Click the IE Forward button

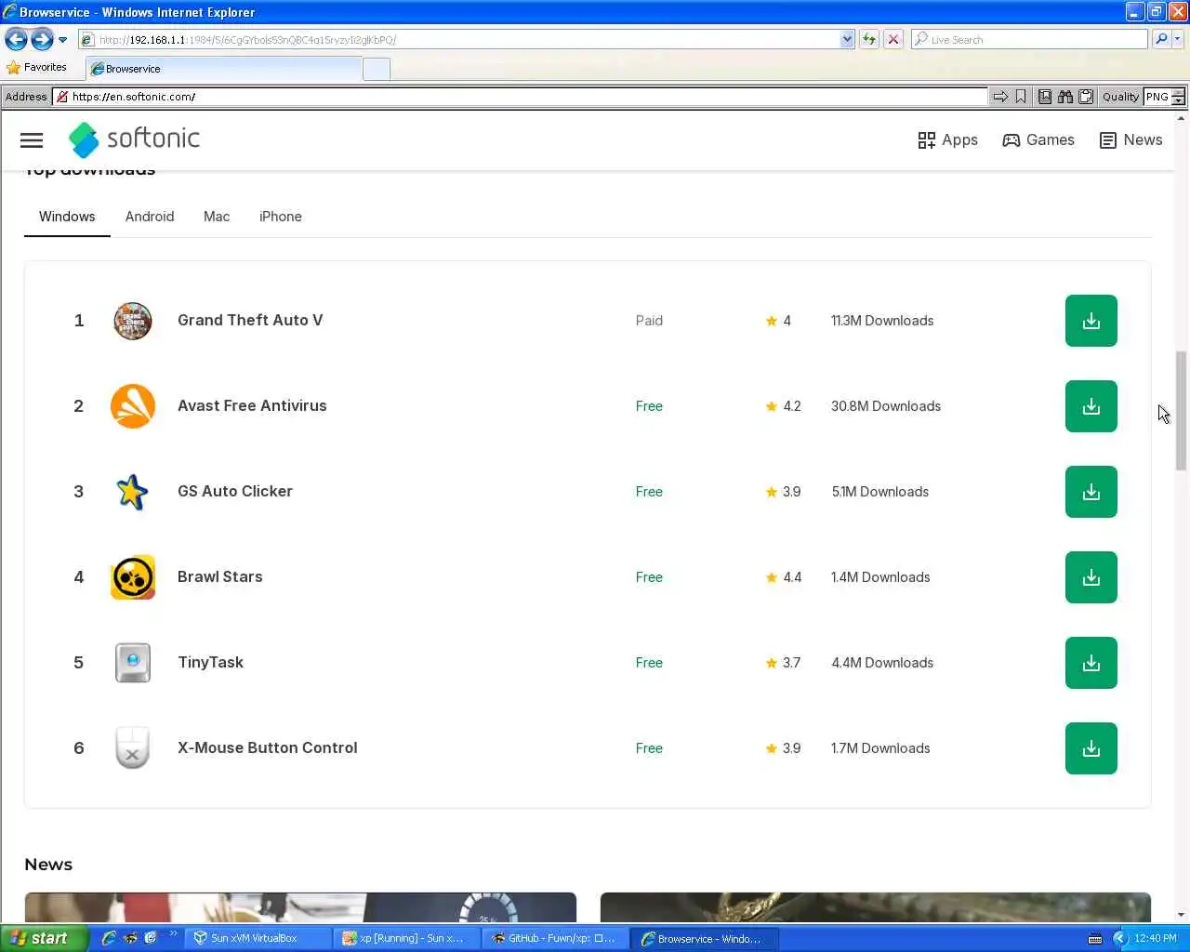pyautogui.click(x=42, y=39)
